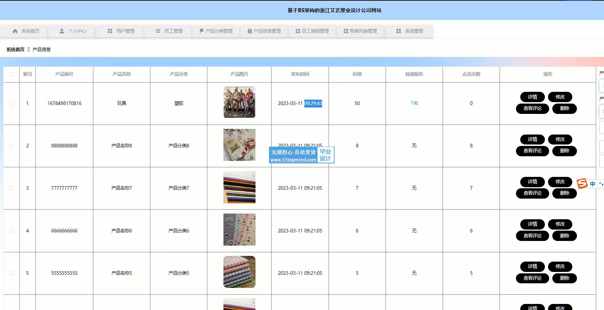Delete 产品名称8 with 删除 button
This screenshot has height=310, width=604.
tap(564, 151)
